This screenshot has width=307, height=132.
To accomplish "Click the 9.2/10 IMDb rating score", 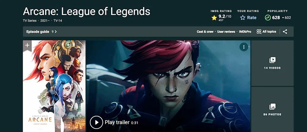I will [225, 16].
